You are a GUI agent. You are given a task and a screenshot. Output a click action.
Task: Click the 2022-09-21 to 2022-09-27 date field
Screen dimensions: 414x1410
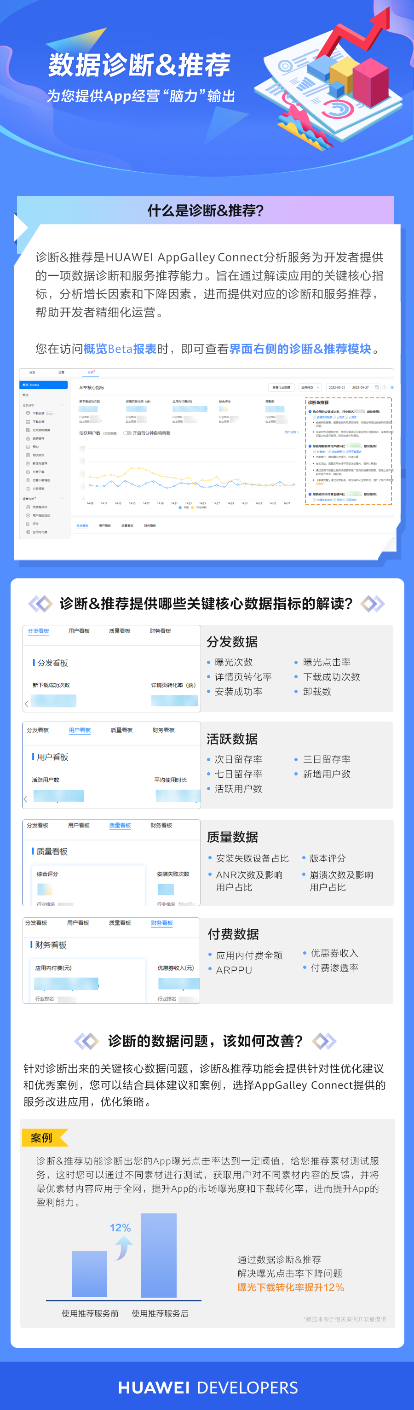pyautogui.click(x=354, y=388)
